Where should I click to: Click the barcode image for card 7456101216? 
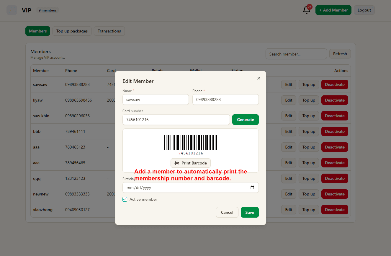(x=191, y=142)
